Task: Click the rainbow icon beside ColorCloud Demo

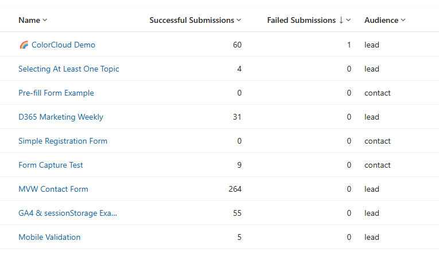Action: coord(24,45)
